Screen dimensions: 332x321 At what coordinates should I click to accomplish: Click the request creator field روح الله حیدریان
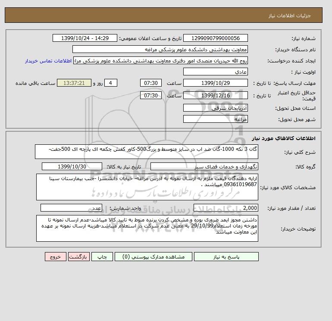tap(160, 60)
